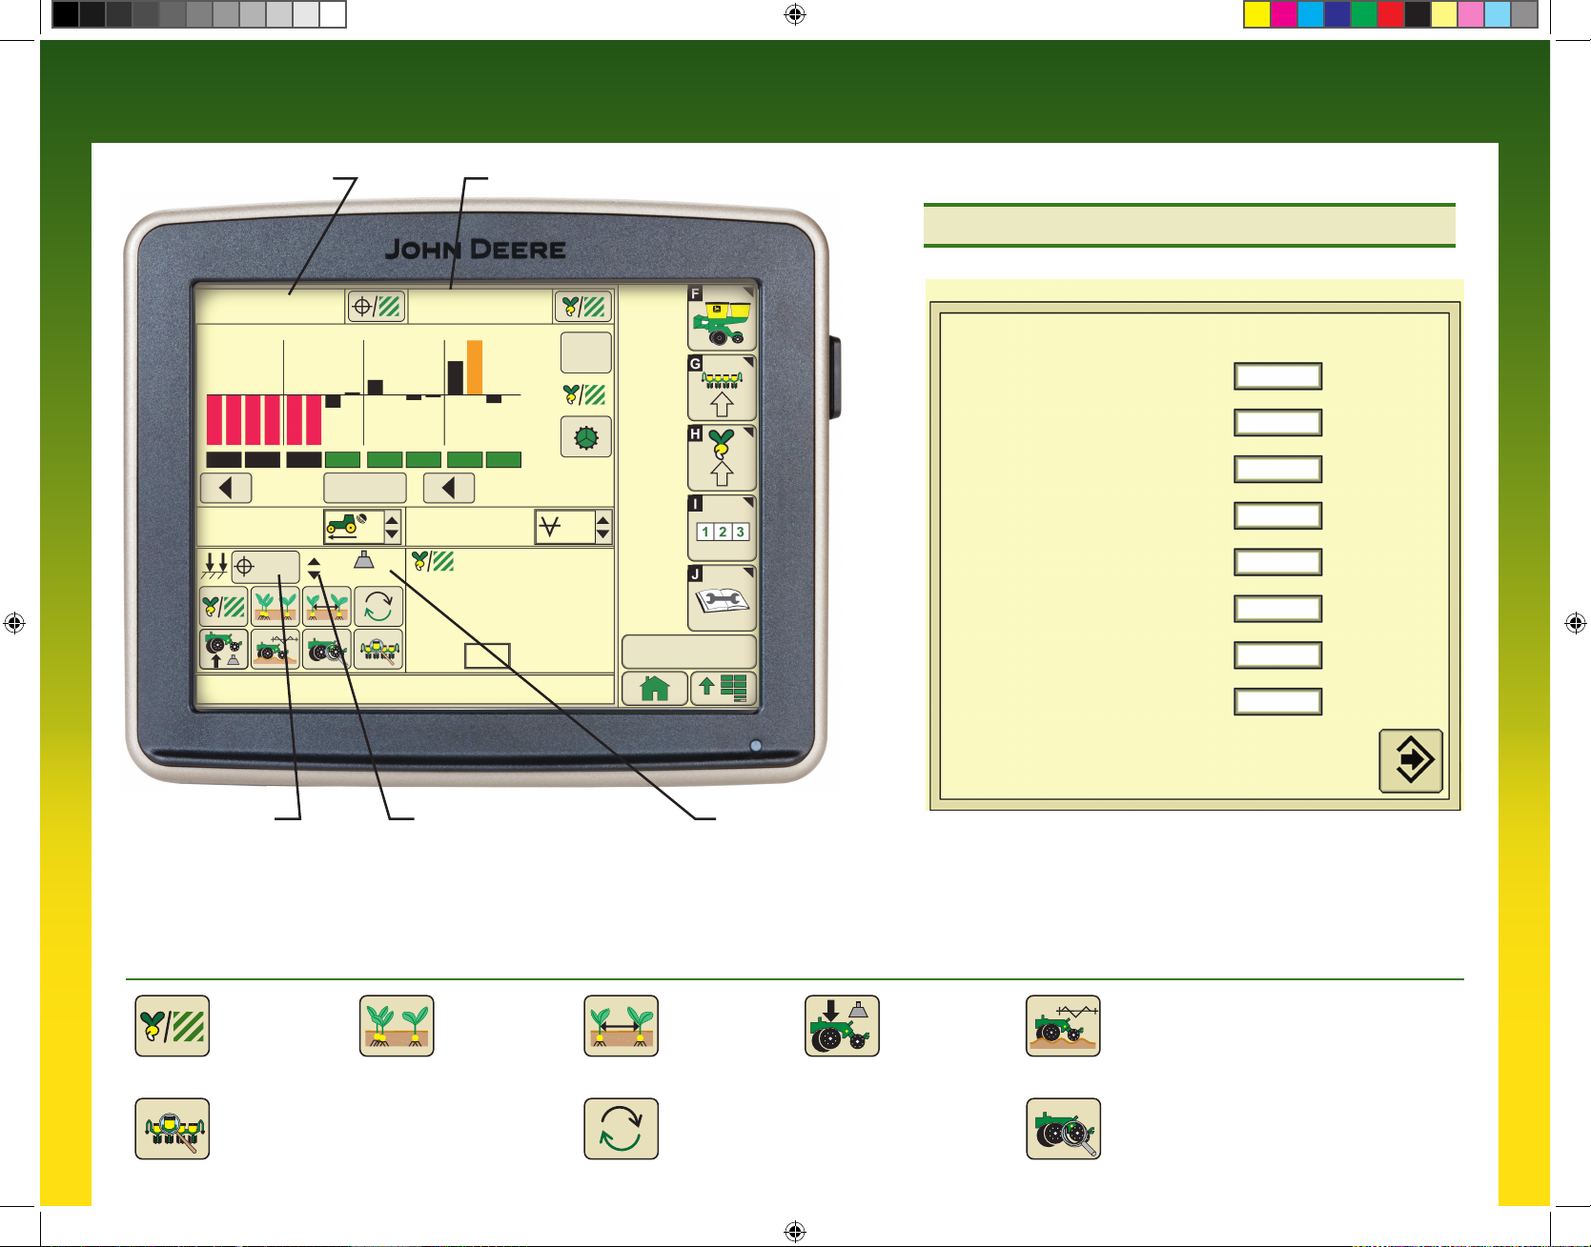The width and height of the screenshot is (1591, 1247).
Task: Click seed population icon in legend below display
Action: [x=173, y=1026]
